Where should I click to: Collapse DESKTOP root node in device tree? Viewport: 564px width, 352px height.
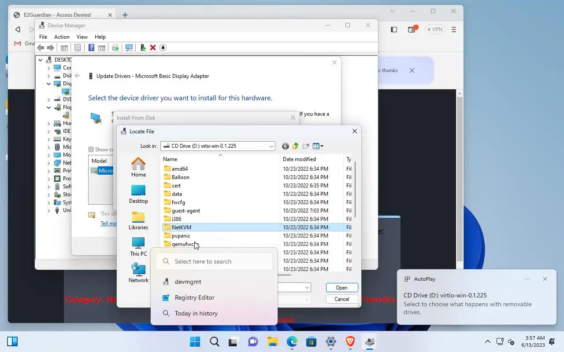pos(41,60)
